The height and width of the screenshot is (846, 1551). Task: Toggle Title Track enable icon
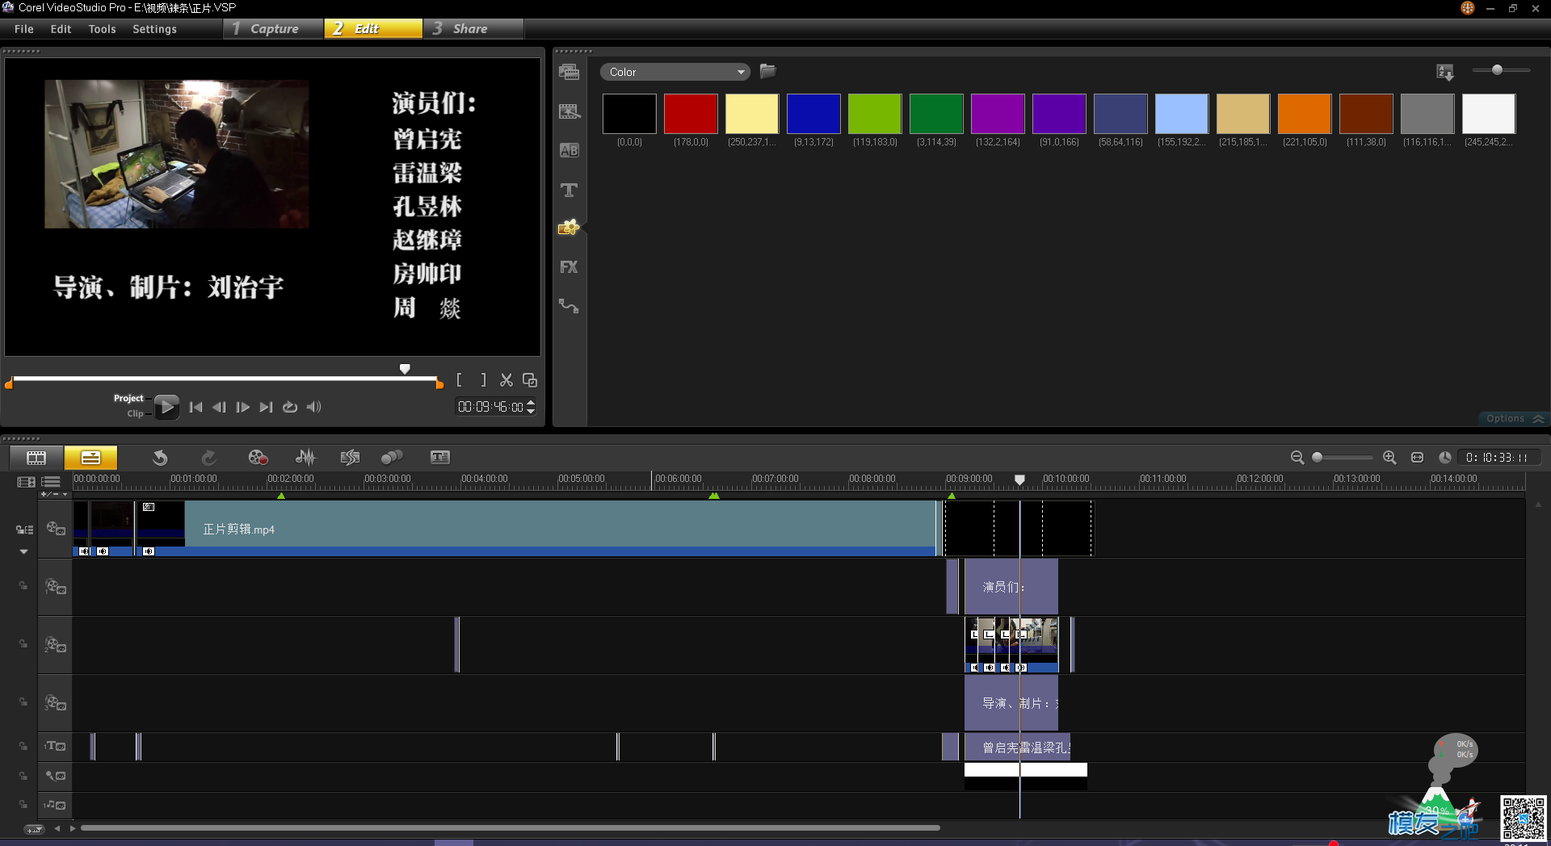tap(55, 747)
